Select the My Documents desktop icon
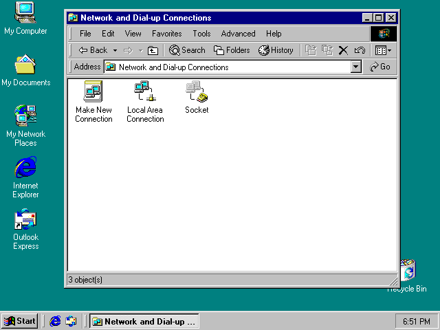440x330 pixels. click(26, 70)
